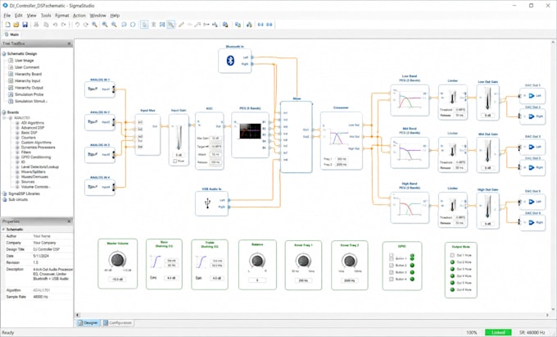
Task: Click the Bluetooth icon in the Bluetooth In block
Action: pos(230,61)
